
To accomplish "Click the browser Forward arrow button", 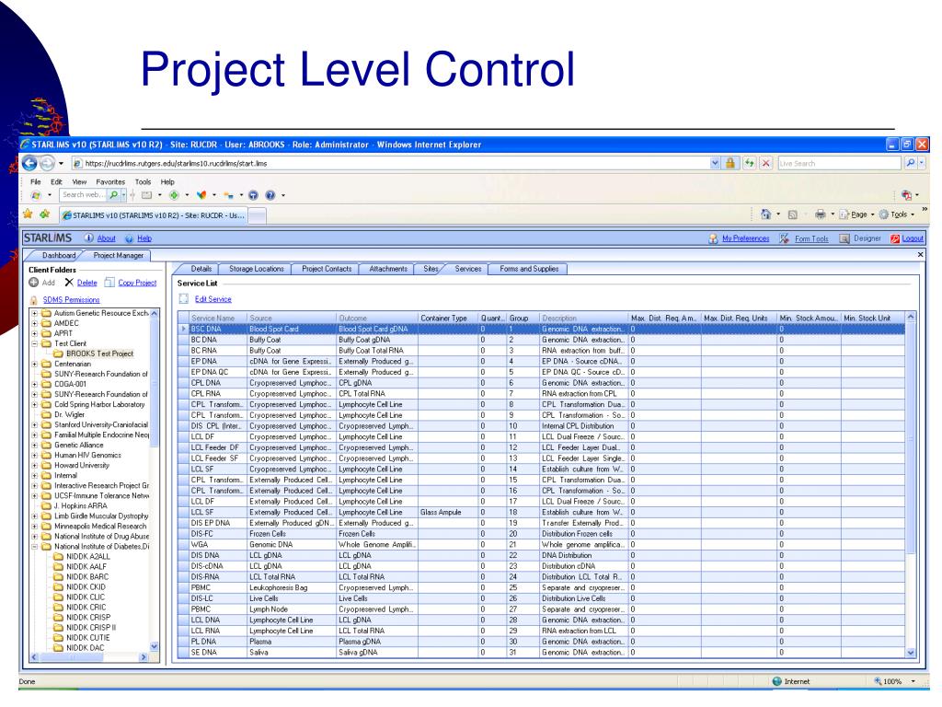I will (47, 163).
